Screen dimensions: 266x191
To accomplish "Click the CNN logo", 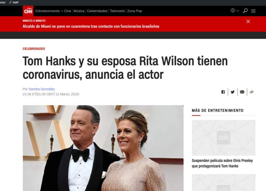I will [x=28, y=11].
